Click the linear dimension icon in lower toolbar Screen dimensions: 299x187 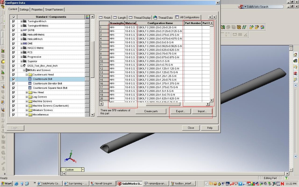235,34
